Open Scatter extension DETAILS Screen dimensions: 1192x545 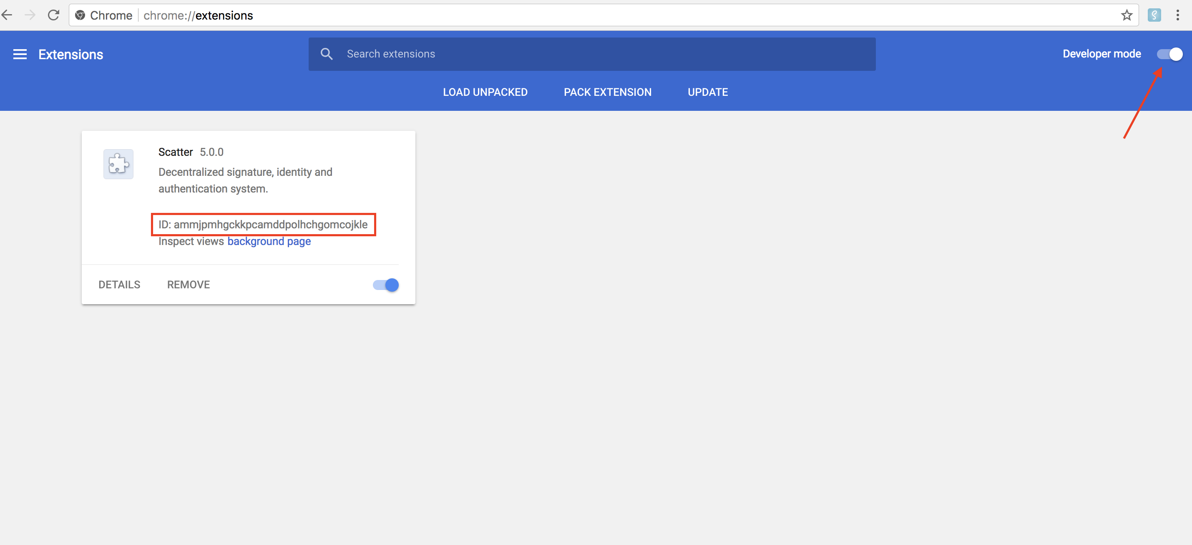click(x=119, y=285)
